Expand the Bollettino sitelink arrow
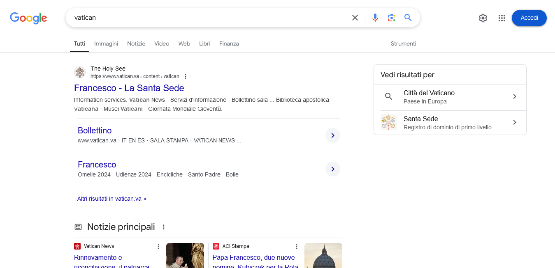This screenshot has width=555, height=268. 332,135
